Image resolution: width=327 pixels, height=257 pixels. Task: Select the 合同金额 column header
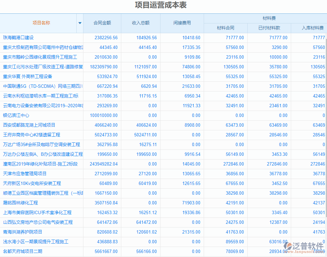pyautogui.click(x=103, y=23)
